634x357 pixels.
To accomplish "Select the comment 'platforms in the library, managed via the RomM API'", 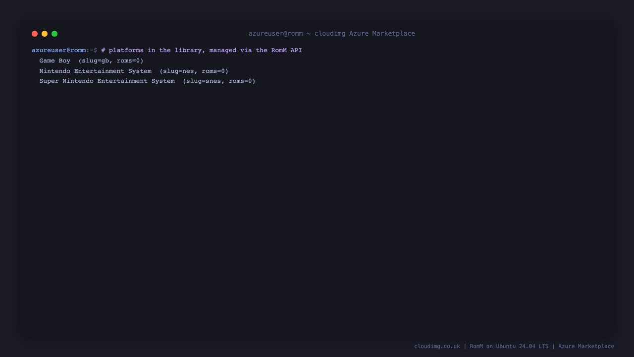I will 205,50.
